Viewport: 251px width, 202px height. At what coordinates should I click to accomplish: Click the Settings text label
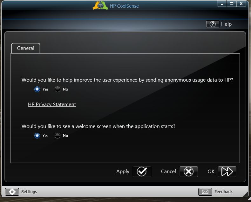tap(29, 192)
